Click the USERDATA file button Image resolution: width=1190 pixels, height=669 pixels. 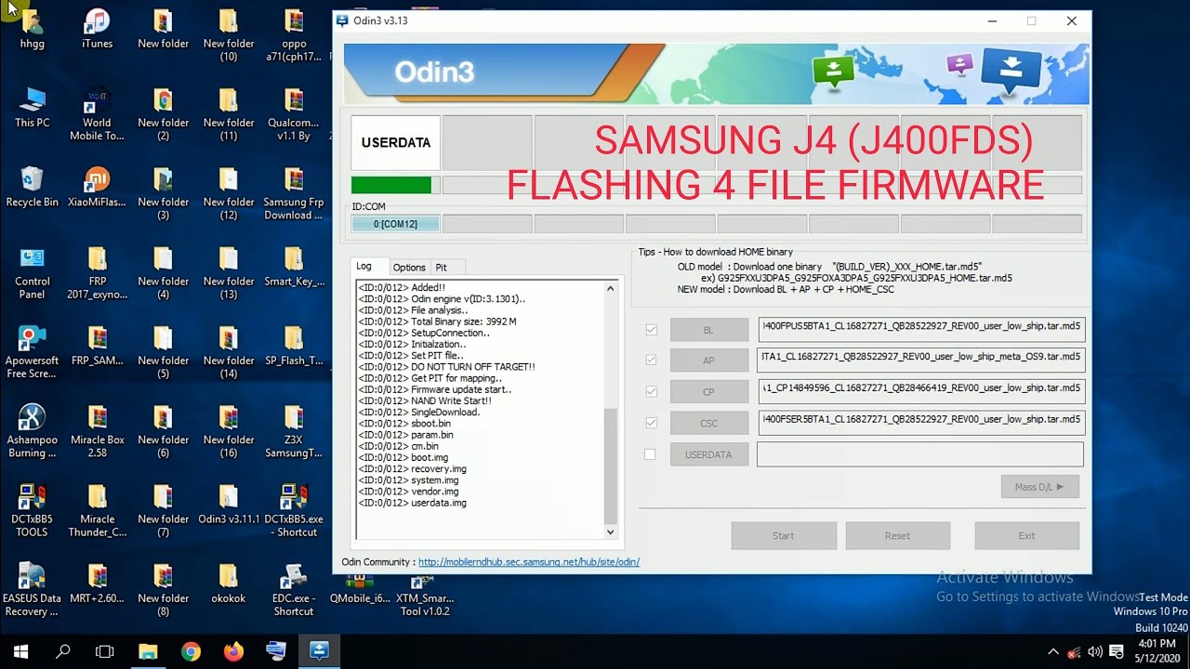pyautogui.click(x=709, y=454)
